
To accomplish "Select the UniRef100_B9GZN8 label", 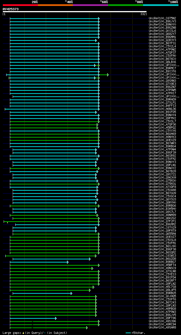I will click(162, 28).
